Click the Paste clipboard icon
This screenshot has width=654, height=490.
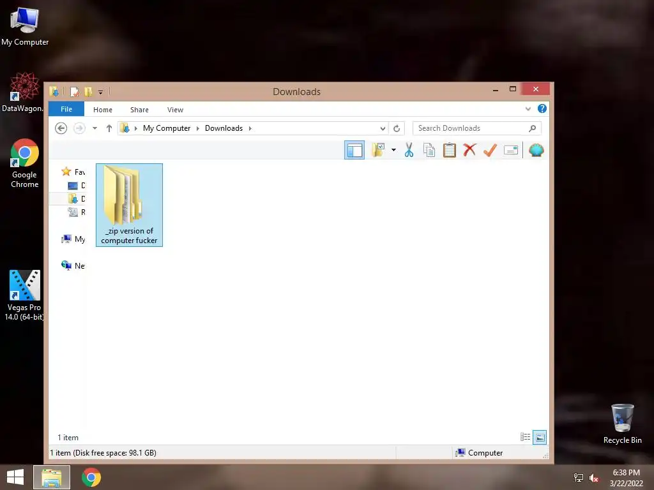449,150
